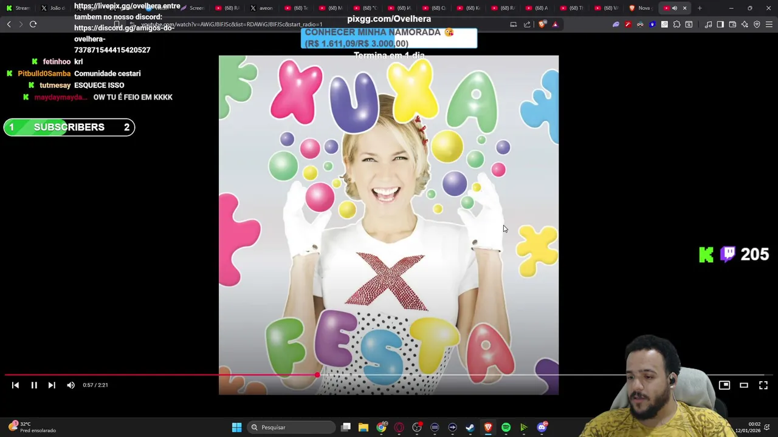Open the extensions puzzle-piece menu
This screenshot has width=778, height=437.
[676, 24]
